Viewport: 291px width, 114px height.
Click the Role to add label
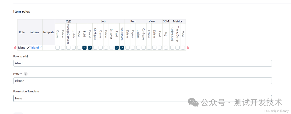coord(20,56)
